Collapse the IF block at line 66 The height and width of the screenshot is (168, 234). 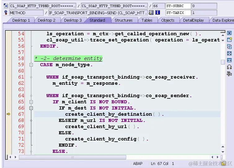coord(31,108)
